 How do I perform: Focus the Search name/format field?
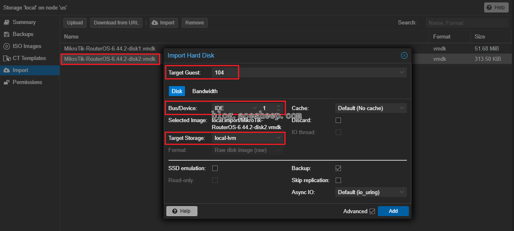pyautogui.click(x=467, y=23)
